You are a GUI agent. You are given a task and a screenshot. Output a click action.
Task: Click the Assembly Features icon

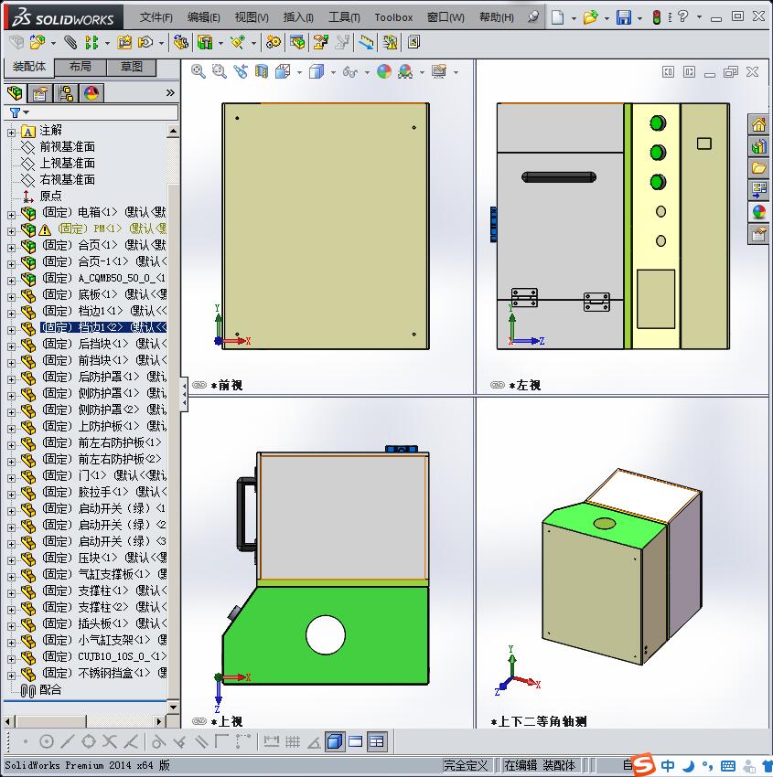click(x=205, y=43)
